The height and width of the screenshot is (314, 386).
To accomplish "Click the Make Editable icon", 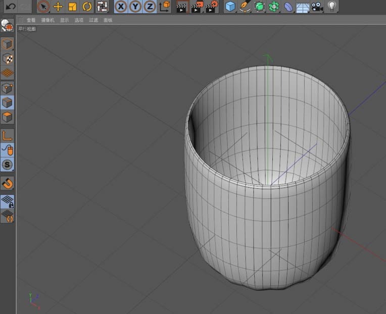I will pyautogui.click(x=7, y=25).
